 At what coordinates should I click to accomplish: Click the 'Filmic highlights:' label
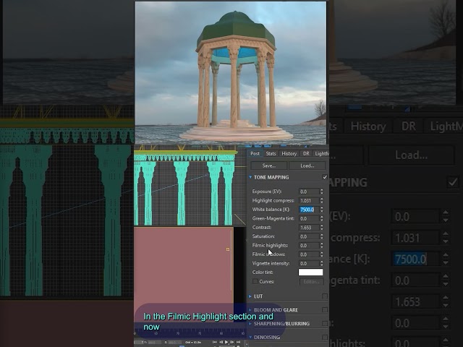pyautogui.click(x=270, y=245)
